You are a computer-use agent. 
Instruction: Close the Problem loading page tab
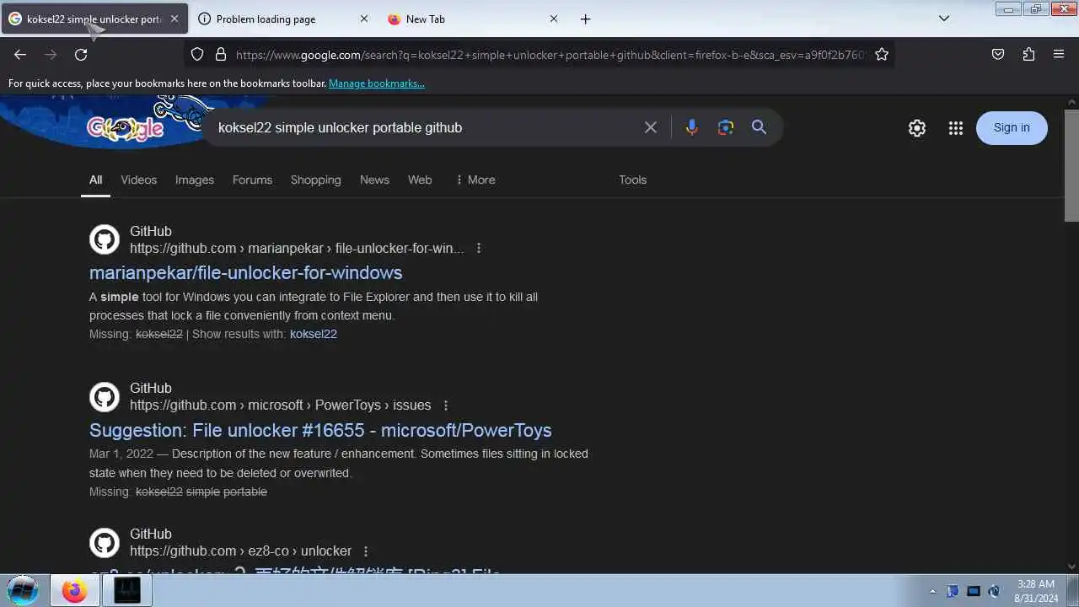(x=364, y=19)
